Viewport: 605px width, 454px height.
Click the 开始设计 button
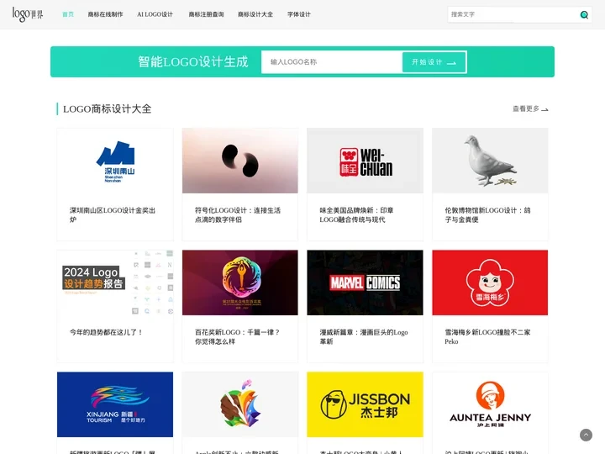(x=434, y=61)
